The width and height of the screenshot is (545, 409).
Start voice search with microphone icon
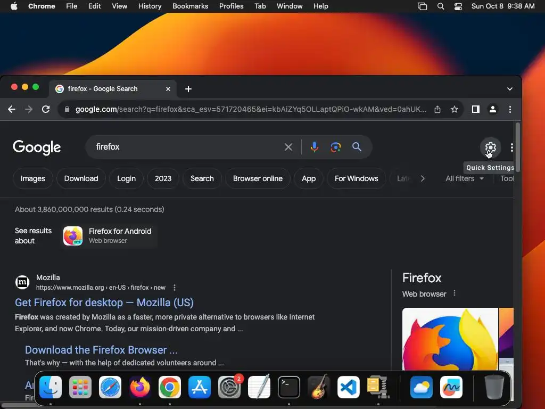[314, 147]
